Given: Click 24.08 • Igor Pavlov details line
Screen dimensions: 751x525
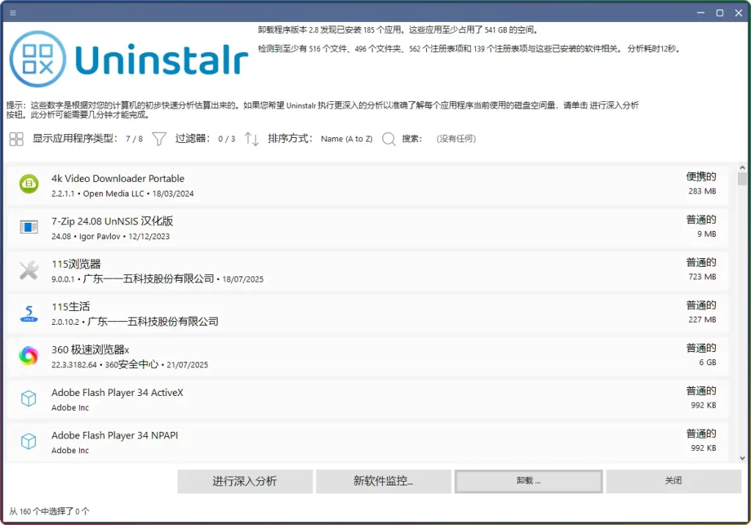Looking at the screenshot, I should click(111, 236).
